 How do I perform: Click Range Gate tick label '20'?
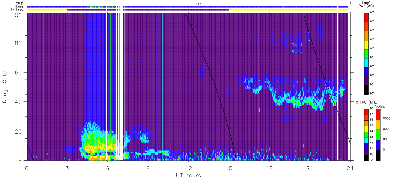[x=19, y=131]
